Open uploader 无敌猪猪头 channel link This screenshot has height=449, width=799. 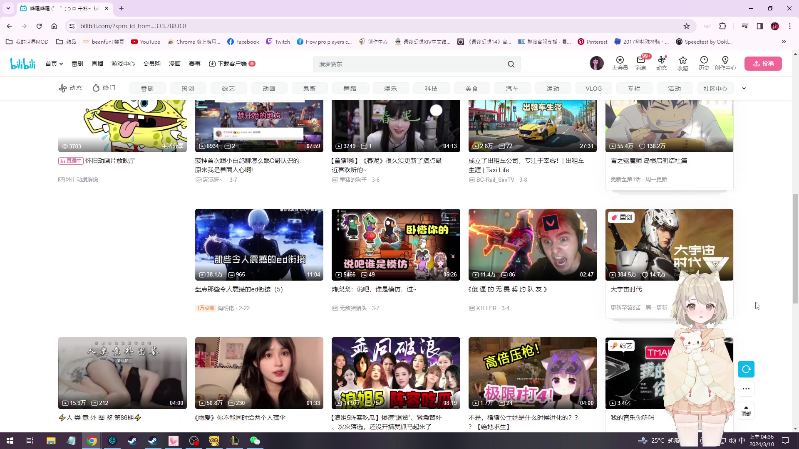353,308
